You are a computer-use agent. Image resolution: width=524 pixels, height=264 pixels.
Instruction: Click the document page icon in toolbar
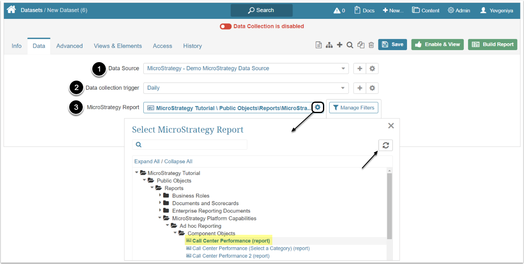coord(318,45)
